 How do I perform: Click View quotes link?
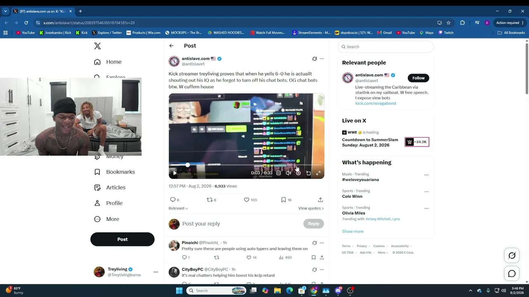(x=311, y=208)
